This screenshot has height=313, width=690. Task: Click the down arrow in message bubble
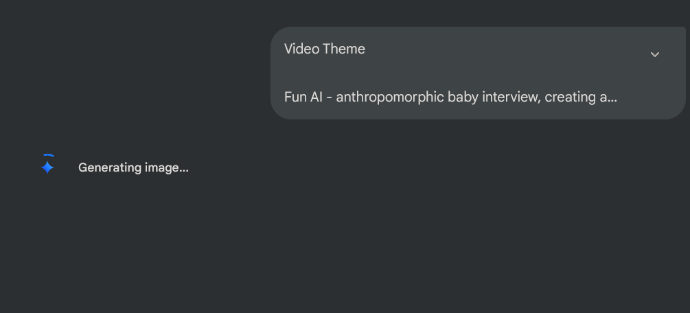[x=655, y=55]
